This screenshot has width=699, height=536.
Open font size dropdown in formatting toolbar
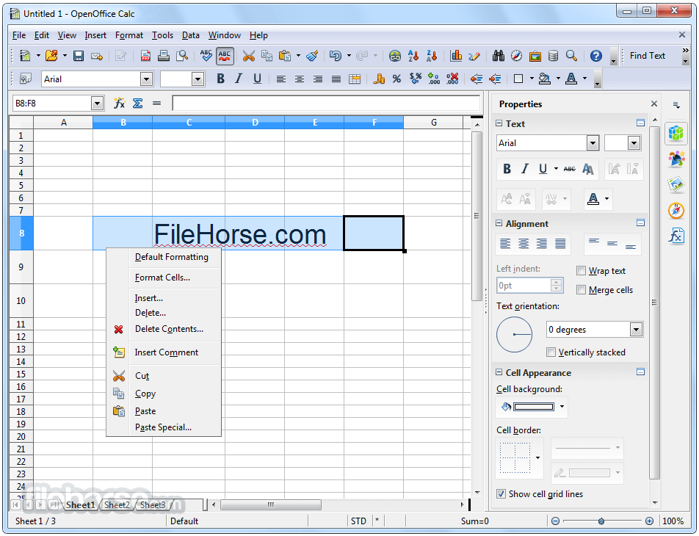pyautogui.click(x=198, y=79)
